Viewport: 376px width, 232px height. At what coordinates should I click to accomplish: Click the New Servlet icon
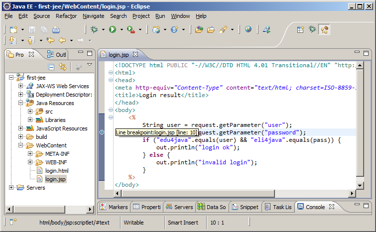[x=174, y=29]
